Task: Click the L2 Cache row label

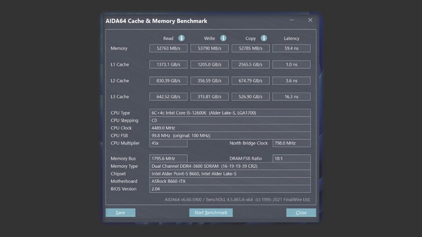Action: tap(120, 81)
